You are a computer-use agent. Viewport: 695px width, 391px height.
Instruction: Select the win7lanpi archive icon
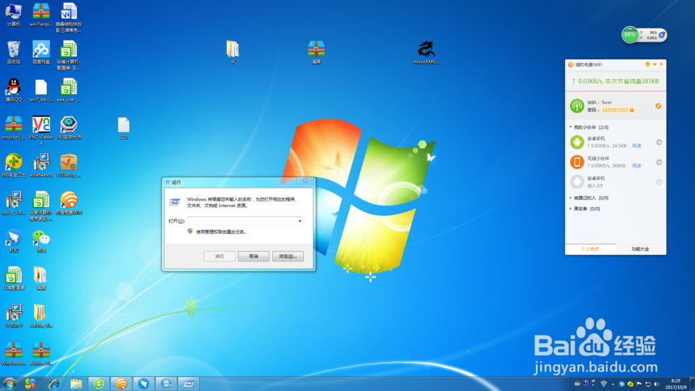[41, 15]
